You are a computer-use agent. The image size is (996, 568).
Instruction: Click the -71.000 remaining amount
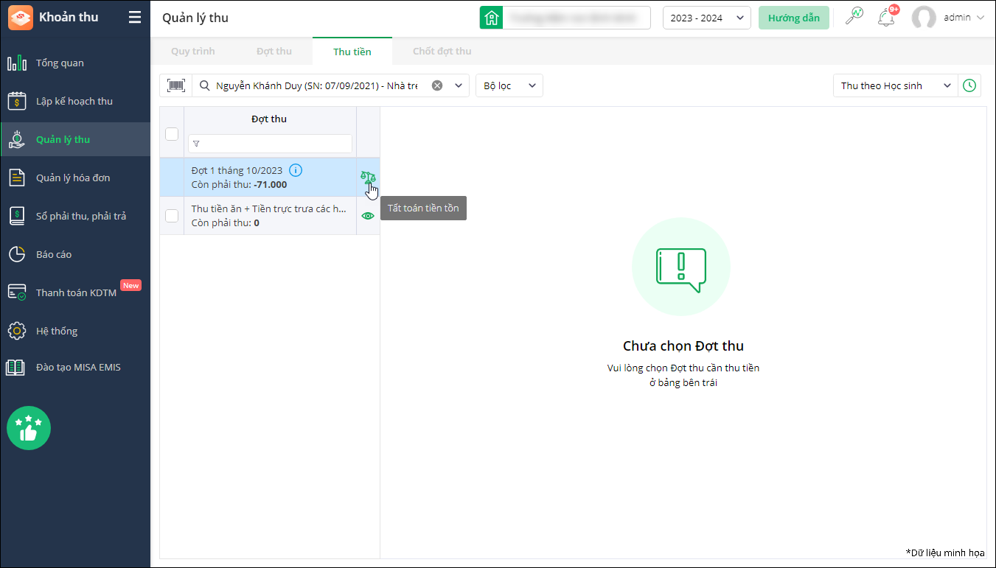271,184
